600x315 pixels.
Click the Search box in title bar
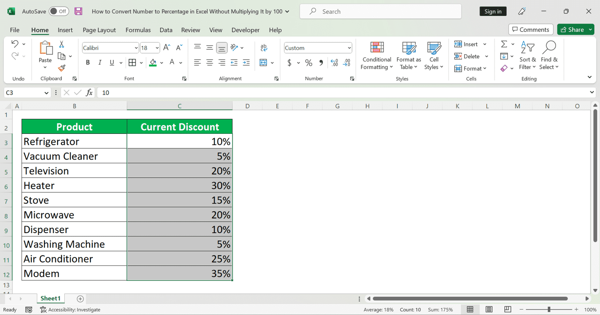pyautogui.click(x=381, y=11)
